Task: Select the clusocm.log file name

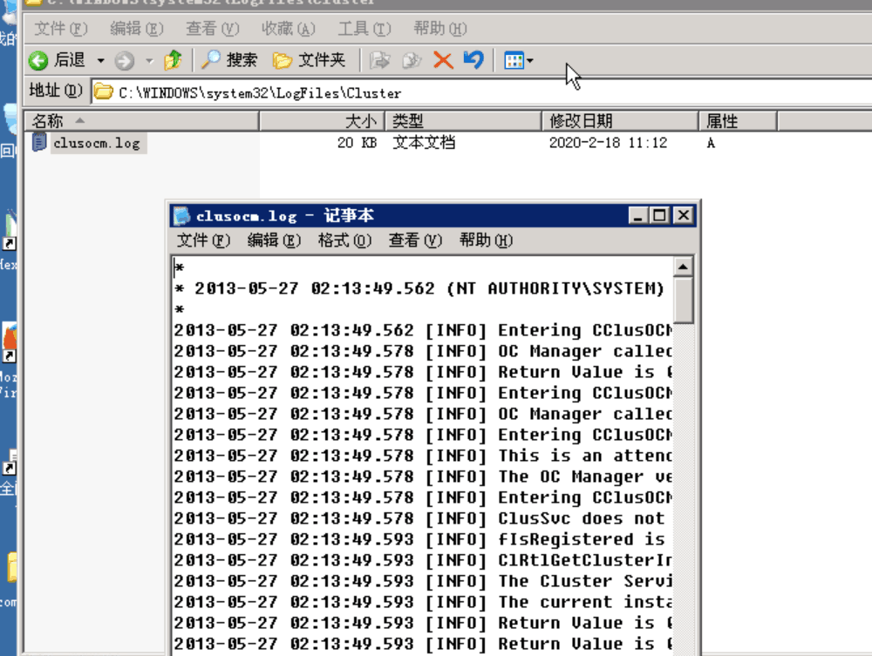Action: point(97,143)
